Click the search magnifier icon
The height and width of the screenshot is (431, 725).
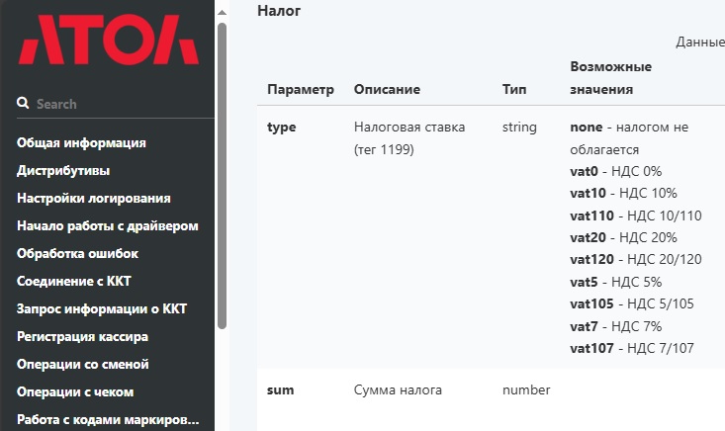(x=23, y=104)
